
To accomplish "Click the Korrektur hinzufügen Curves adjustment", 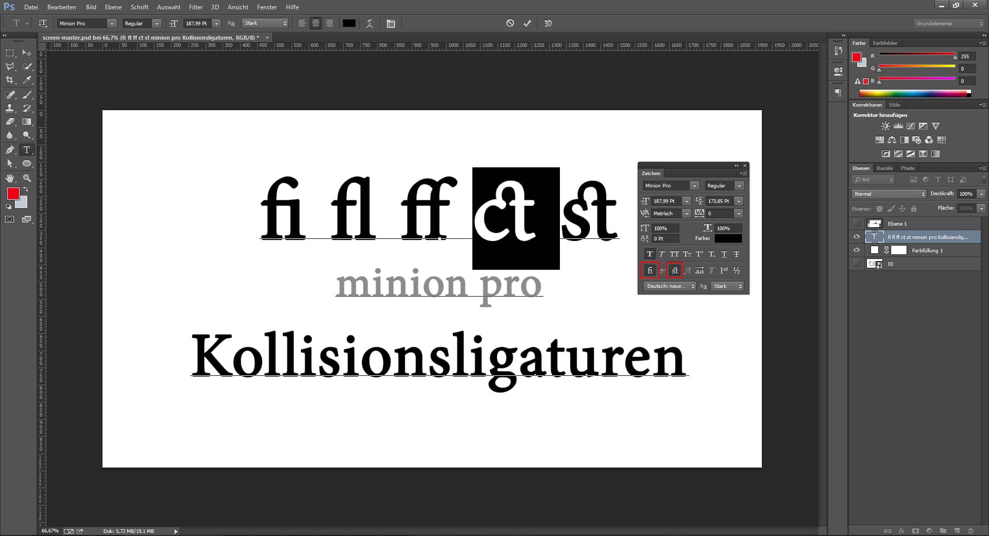I will point(911,126).
